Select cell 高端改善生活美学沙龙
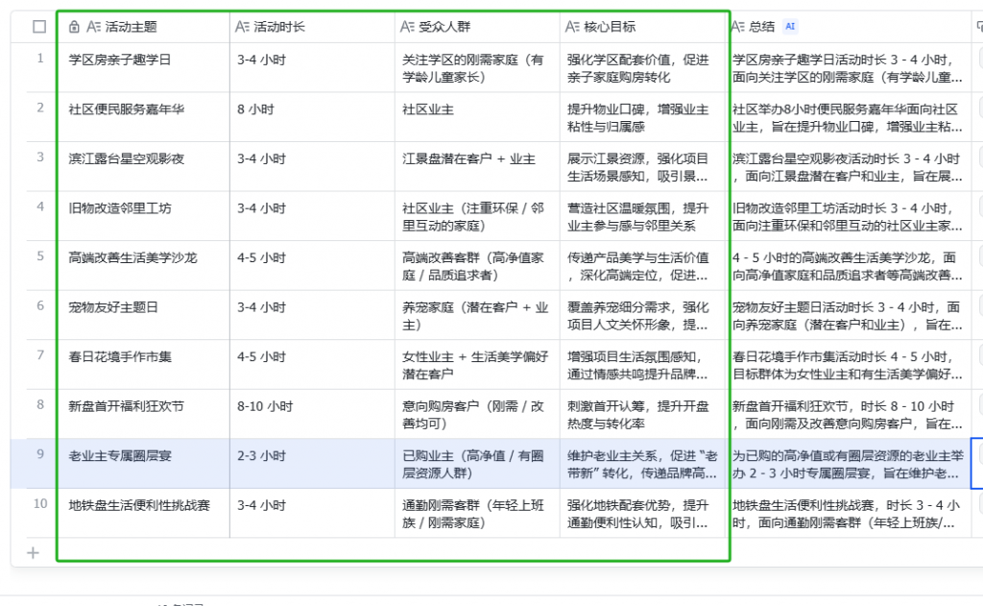 coord(144,266)
